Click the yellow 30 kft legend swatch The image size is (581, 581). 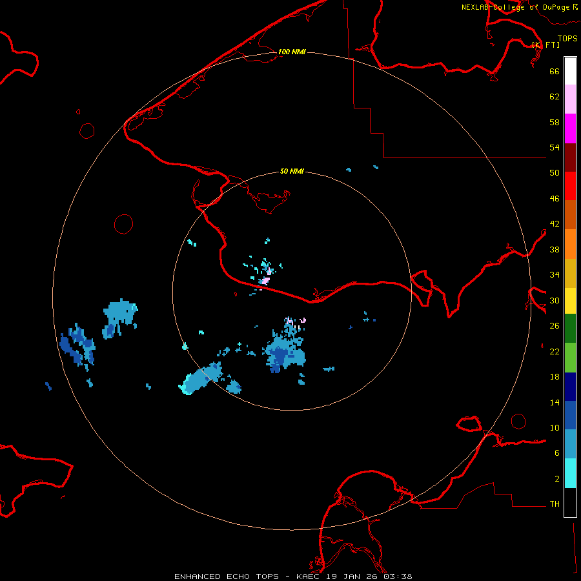point(570,301)
